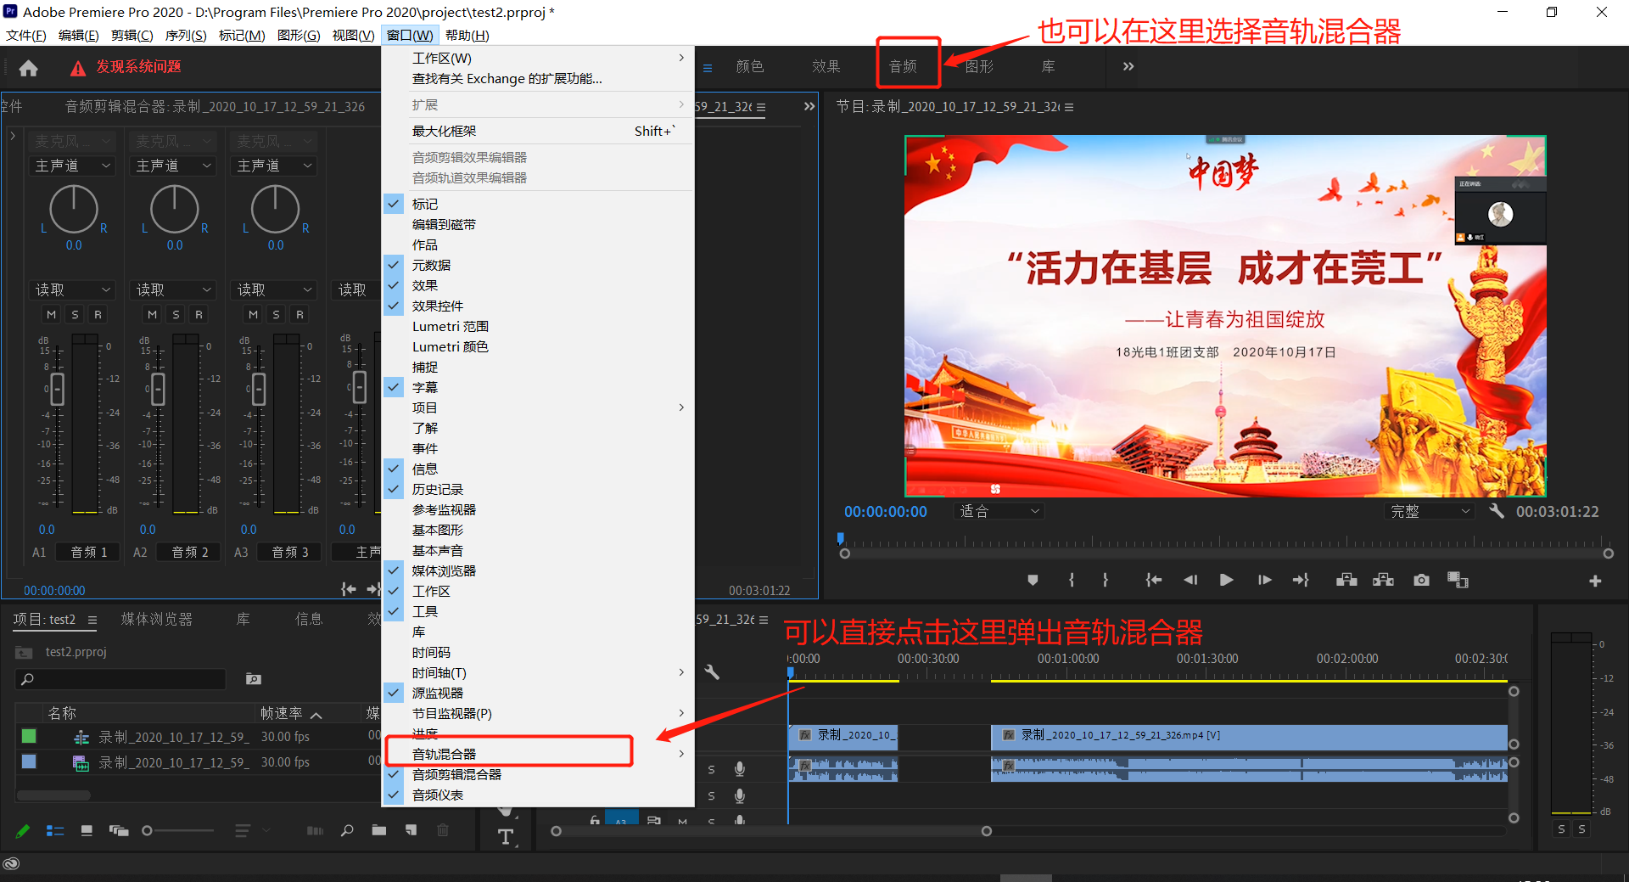1629x882 pixels.
Task: Click the 发现系统问题 warning link
Action: pyautogui.click(x=138, y=67)
